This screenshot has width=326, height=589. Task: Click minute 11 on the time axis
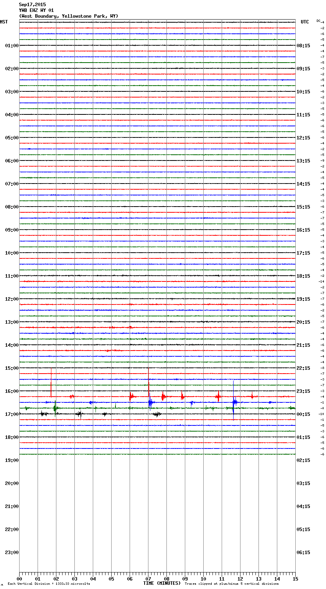(222, 579)
